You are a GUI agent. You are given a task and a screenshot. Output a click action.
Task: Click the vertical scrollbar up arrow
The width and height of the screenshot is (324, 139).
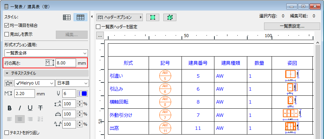click(x=318, y=42)
